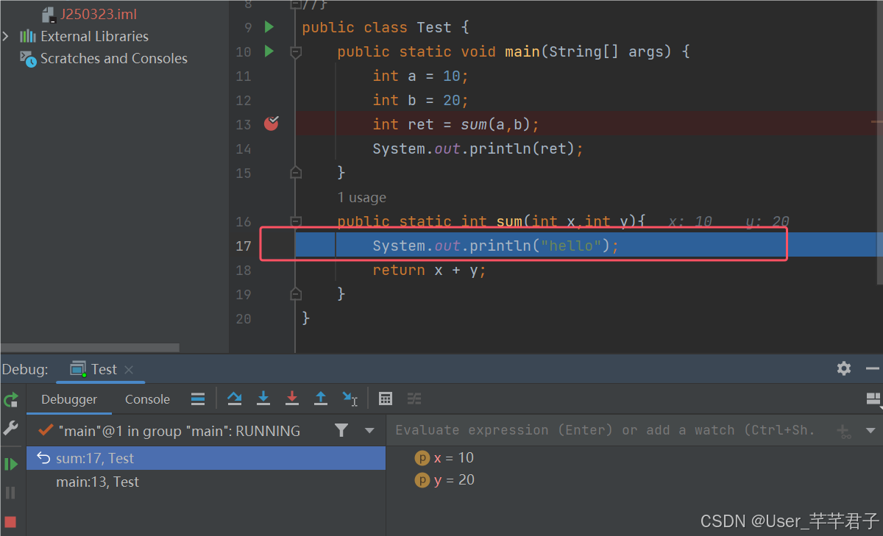Select variable y = 20
The width and height of the screenshot is (883, 536).
click(x=444, y=479)
